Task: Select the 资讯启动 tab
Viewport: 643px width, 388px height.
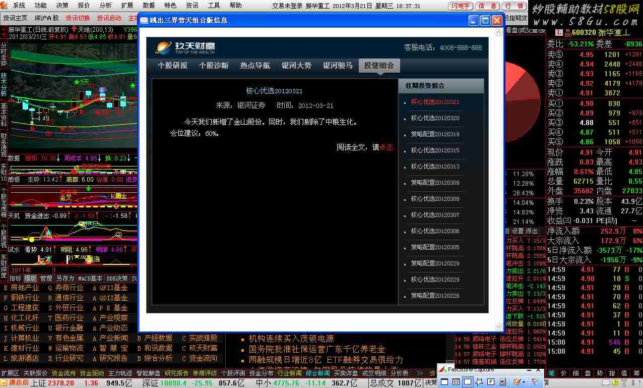Action: [109, 18]
